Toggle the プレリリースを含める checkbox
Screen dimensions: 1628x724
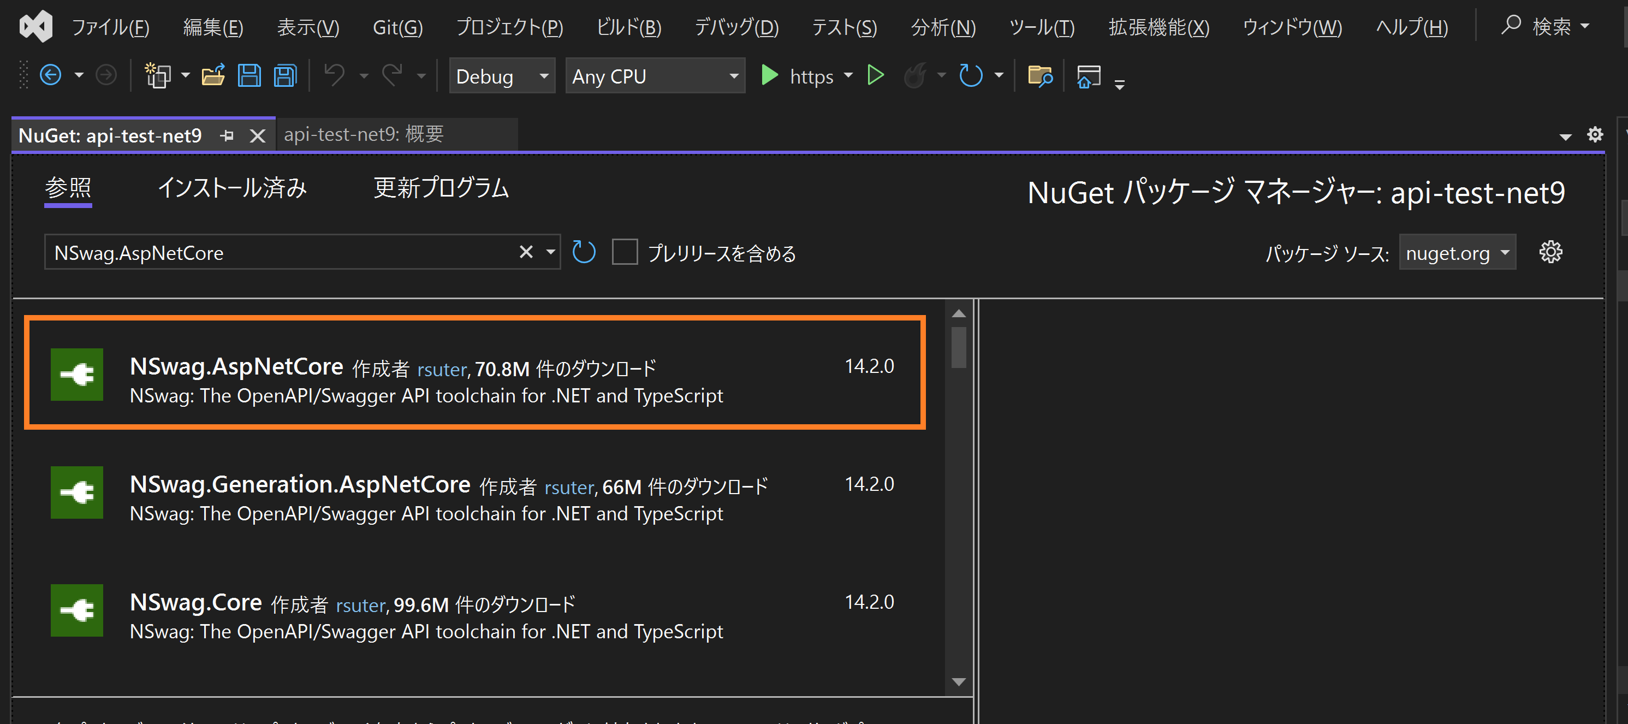[x=625, y=252]
